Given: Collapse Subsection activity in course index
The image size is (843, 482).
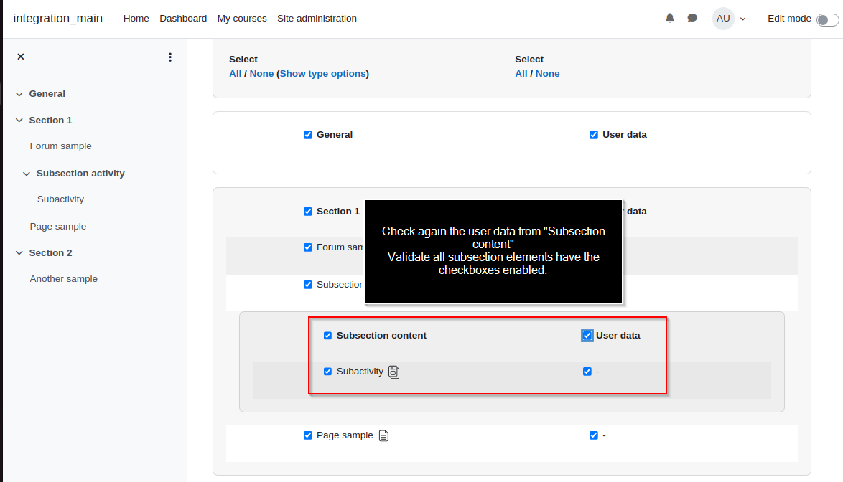Looking at the screenshot, I should [27, 174].
